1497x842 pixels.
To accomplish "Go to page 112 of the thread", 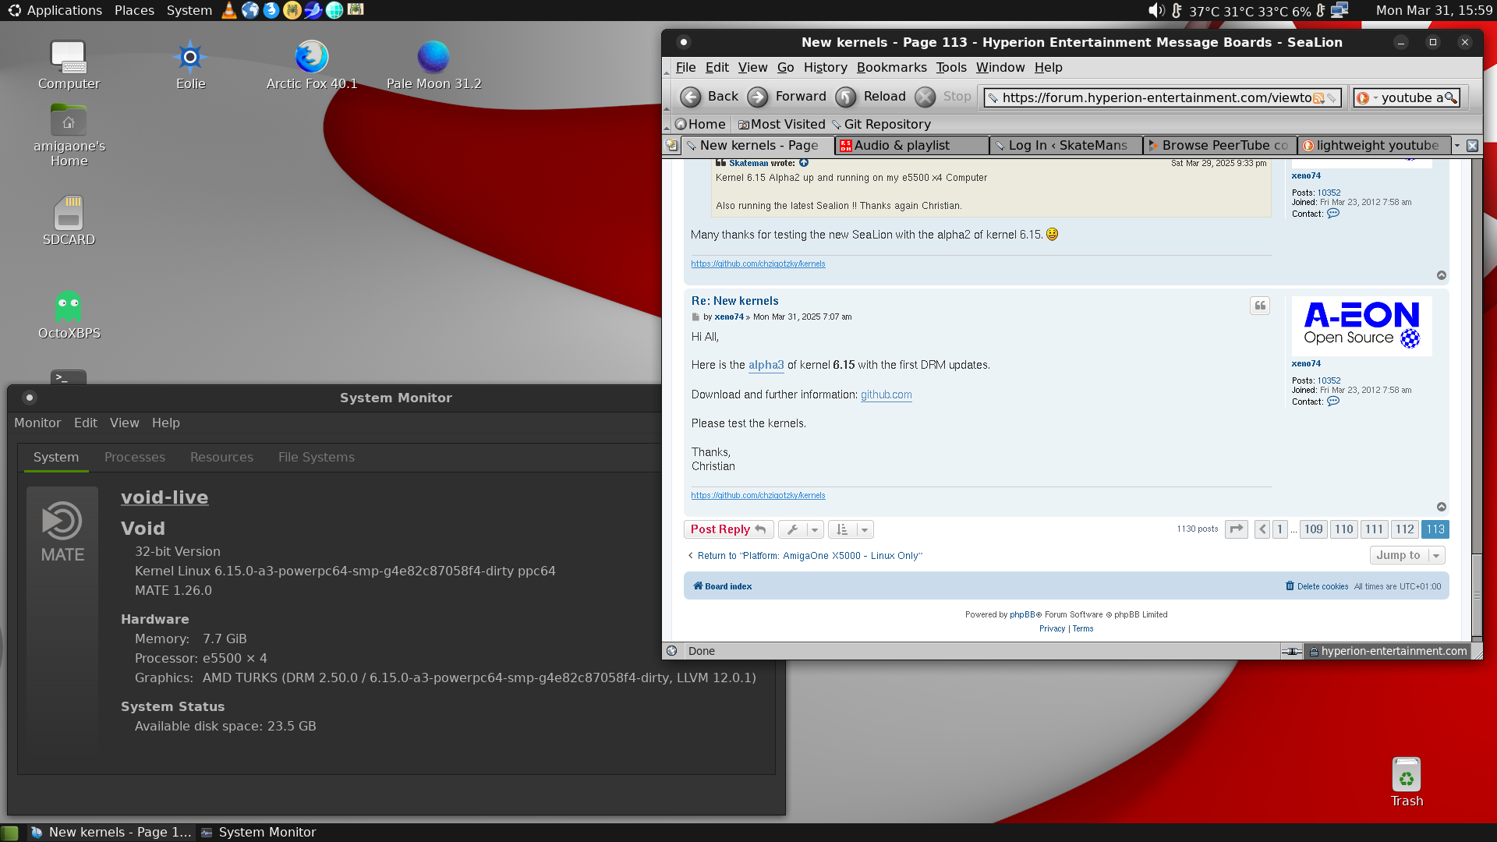I will pyautogui.click(x=1404, y=529).
